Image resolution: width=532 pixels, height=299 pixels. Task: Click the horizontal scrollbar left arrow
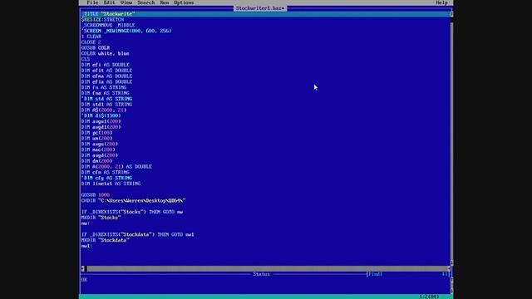click(82, 268)
